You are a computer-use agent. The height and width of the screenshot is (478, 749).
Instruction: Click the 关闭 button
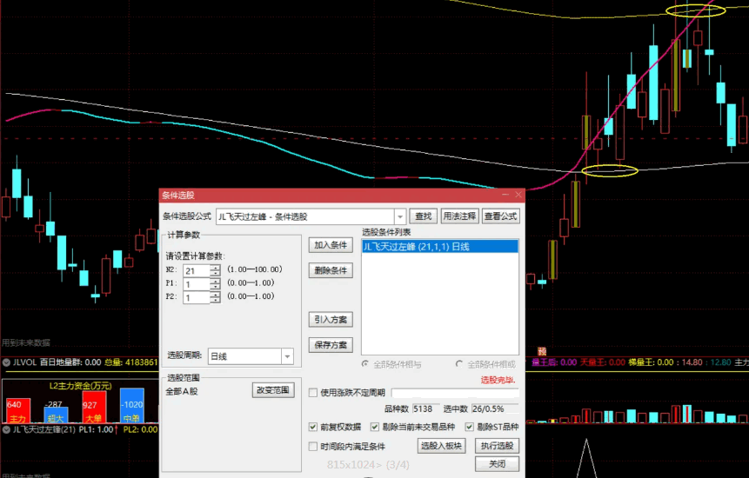[x=497, y=464]
